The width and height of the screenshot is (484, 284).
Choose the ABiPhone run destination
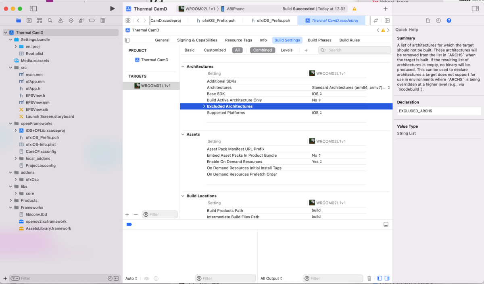click(x=233, y=9)
